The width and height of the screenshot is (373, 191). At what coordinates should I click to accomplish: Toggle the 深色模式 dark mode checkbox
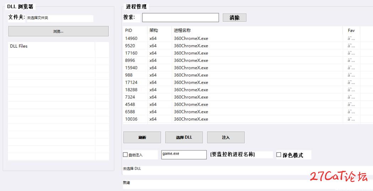tap(279, 155)
